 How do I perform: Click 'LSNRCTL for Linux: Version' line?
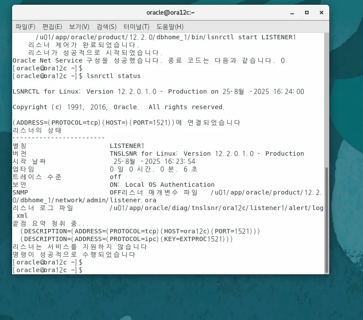(x=158, y=91)
